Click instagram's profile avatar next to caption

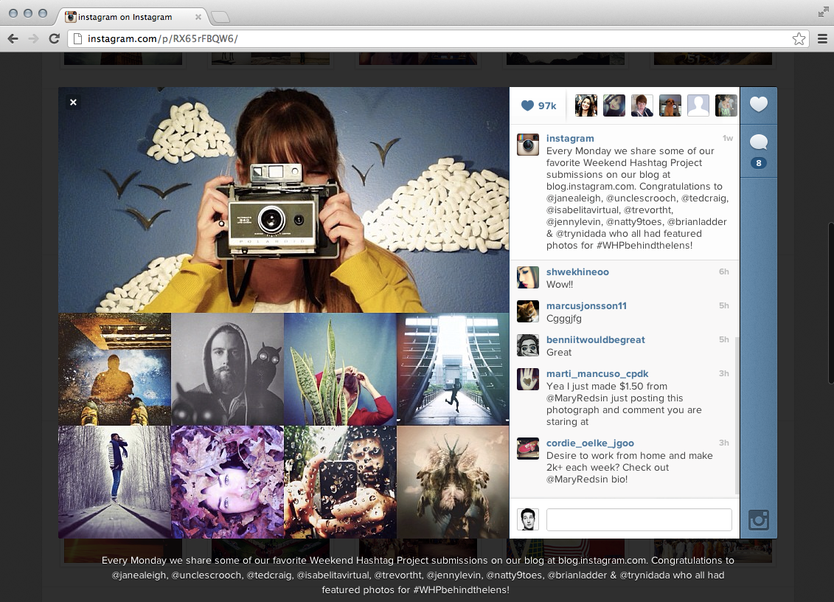click(527, 145)
